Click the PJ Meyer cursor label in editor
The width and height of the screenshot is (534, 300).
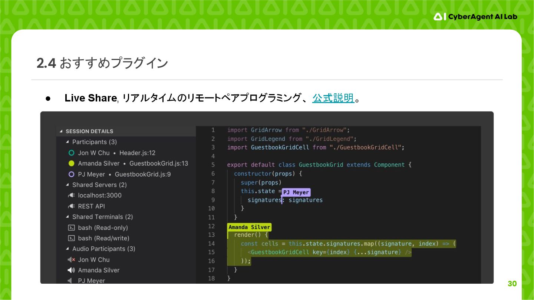(296, 193)
